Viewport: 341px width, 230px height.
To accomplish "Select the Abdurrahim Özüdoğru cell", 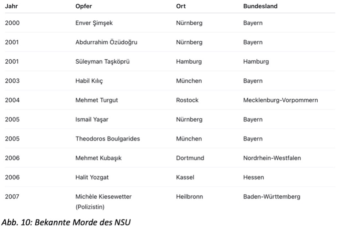I will point(106,42).
